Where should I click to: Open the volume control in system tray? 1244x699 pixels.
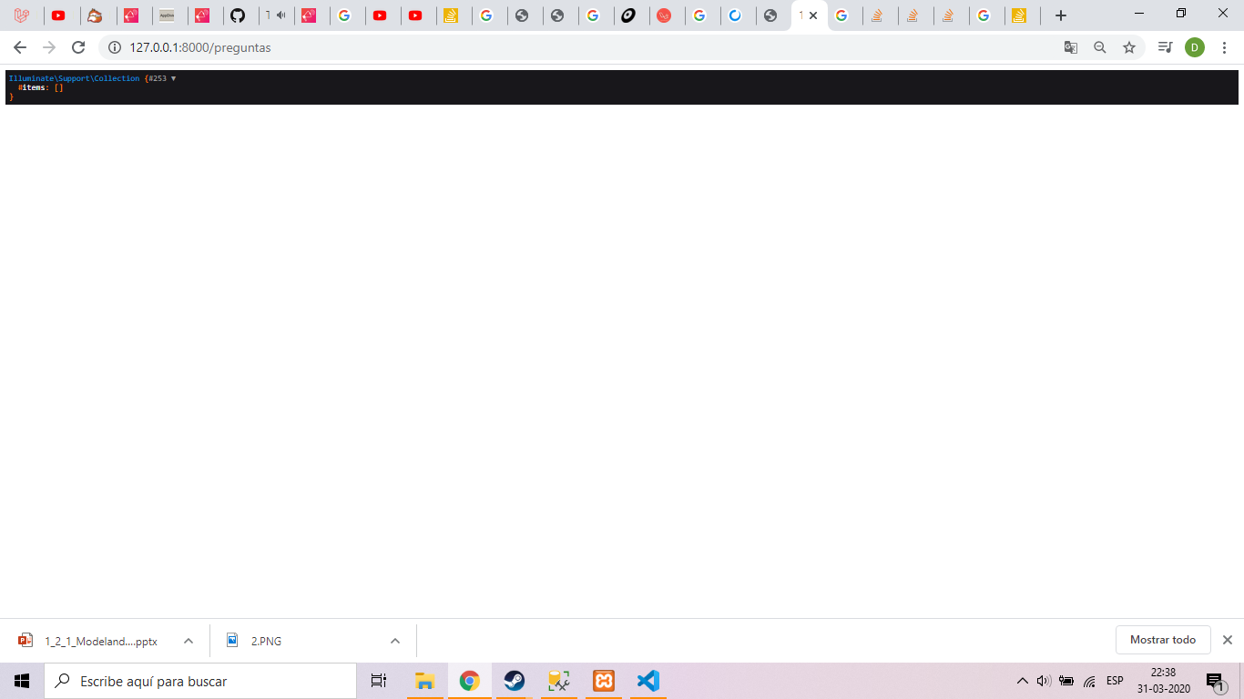(x=1044, y=681)
